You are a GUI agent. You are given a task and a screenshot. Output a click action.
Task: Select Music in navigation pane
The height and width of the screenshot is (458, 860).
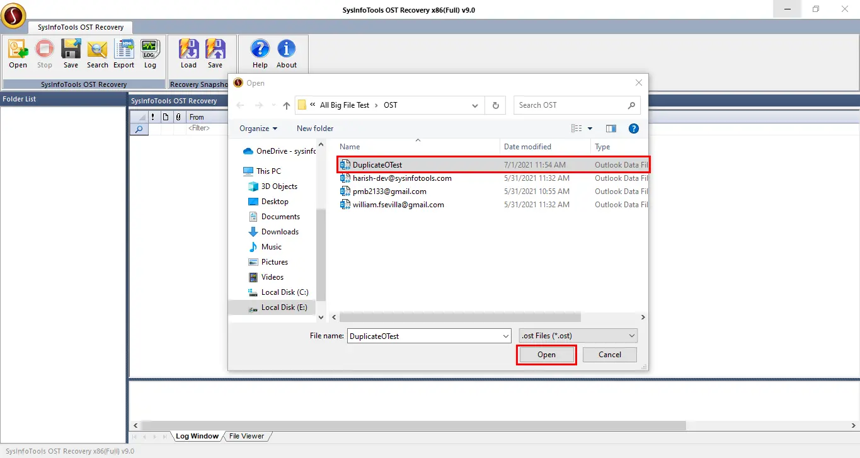click(x=265, y=247)
